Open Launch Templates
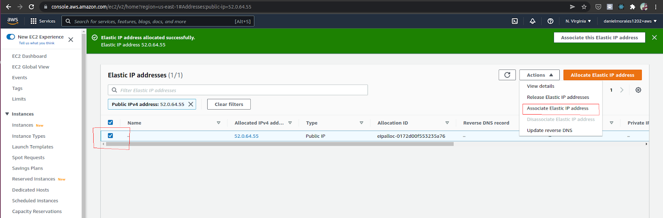The image size is (663, 218). [x=33, y=147]
